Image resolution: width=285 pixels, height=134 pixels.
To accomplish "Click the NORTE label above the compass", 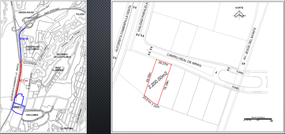I will [x=239, y=8].
